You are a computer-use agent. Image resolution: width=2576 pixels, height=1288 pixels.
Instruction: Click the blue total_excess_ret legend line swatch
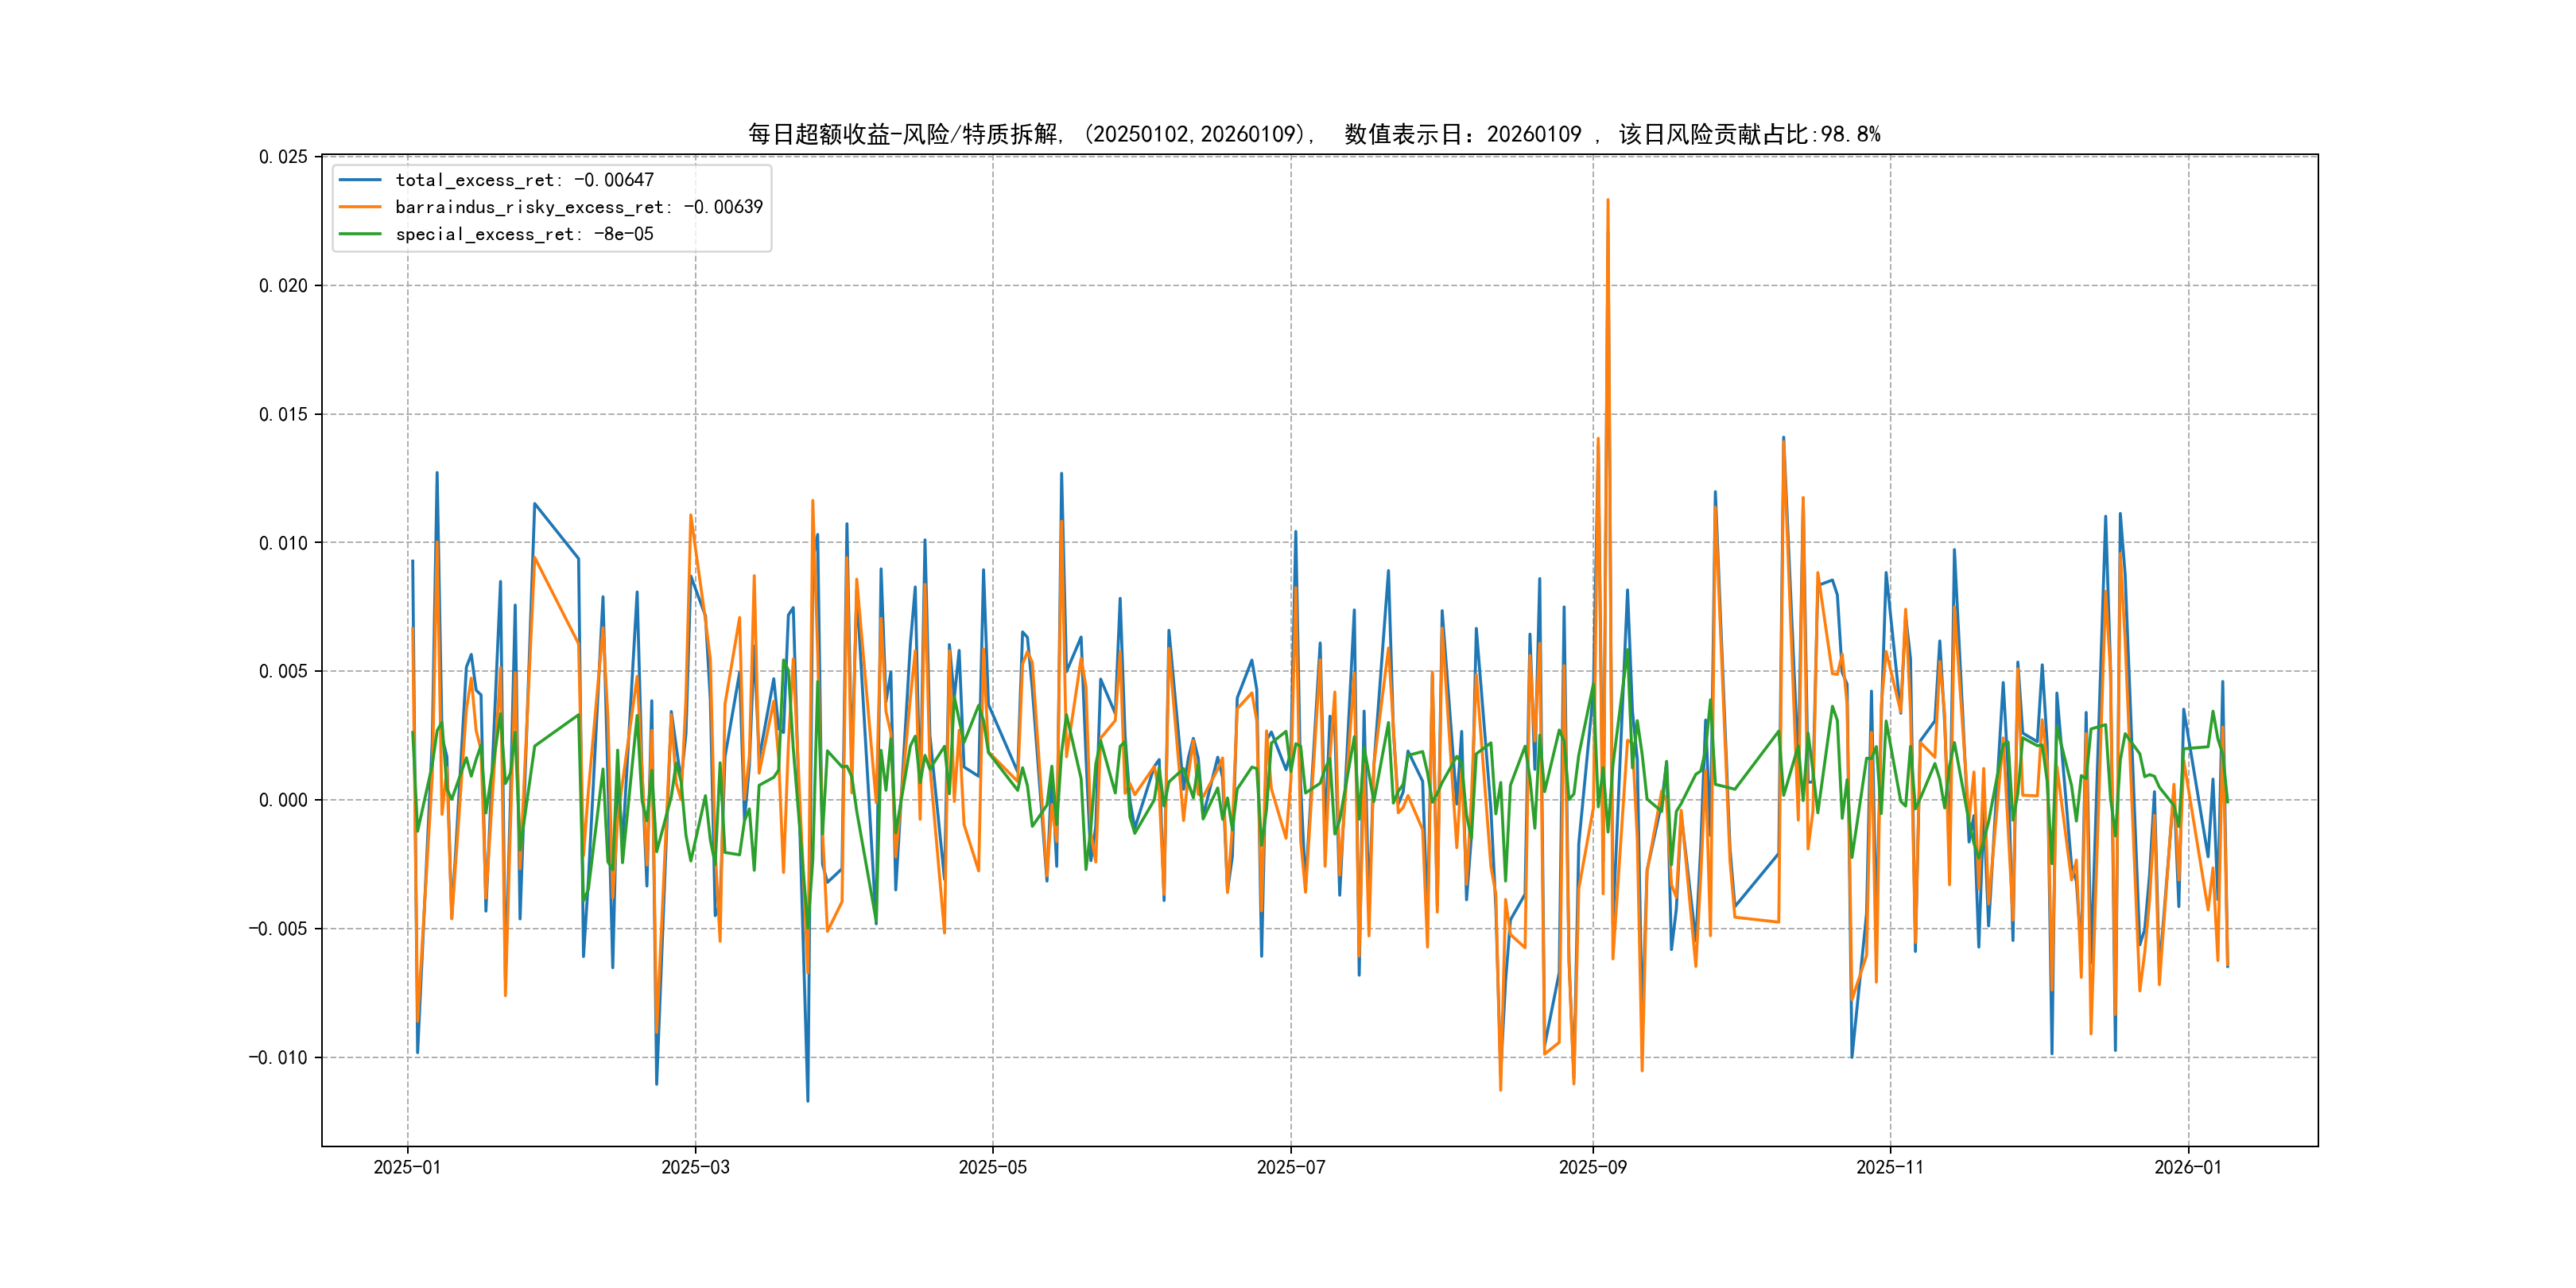pos(360,180)
